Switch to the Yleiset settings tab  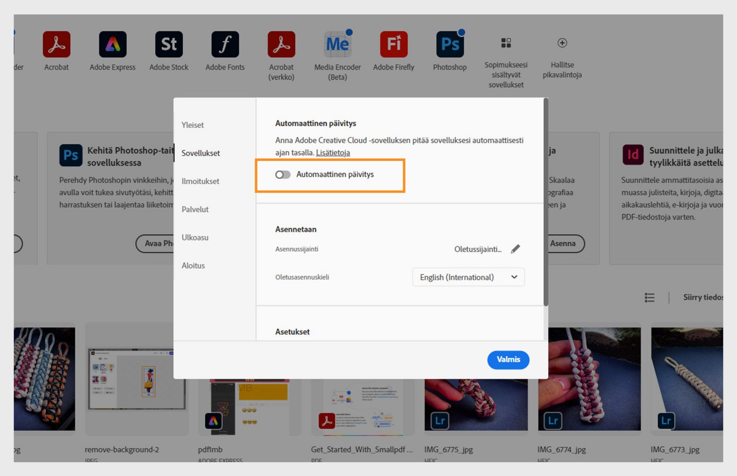[193, 125]
